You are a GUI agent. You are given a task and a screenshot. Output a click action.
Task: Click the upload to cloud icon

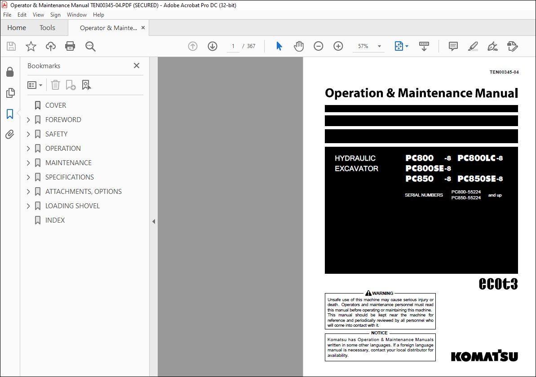(x=51, y=46)
